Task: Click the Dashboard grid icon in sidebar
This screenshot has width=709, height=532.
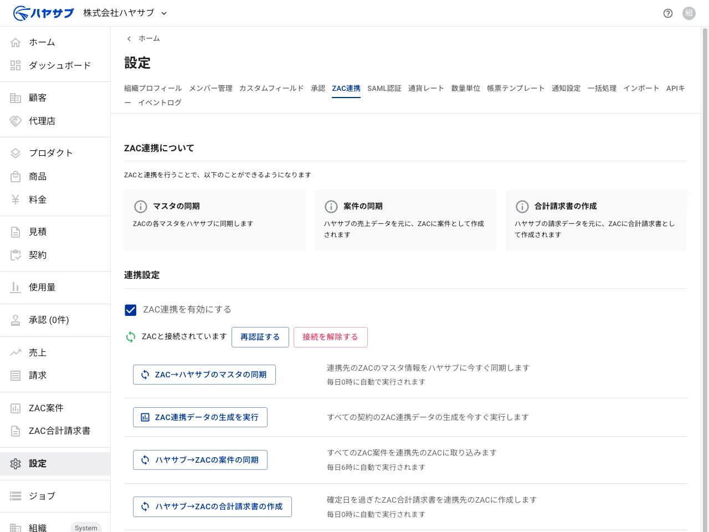Action: pyautogui.click(x=16, y=65)
